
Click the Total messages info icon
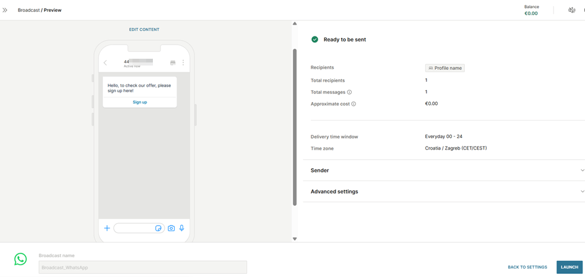click(x=349, y=92)
